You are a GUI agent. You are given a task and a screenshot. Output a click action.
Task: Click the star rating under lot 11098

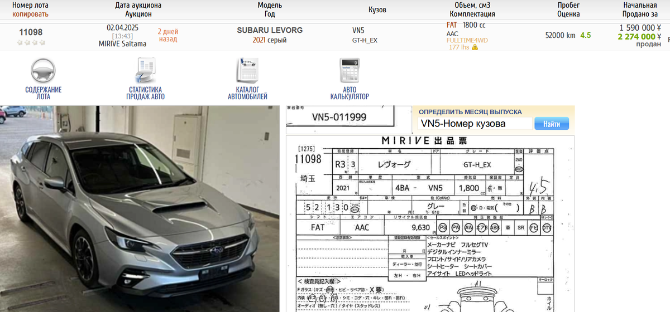click(x=31, y=42)
